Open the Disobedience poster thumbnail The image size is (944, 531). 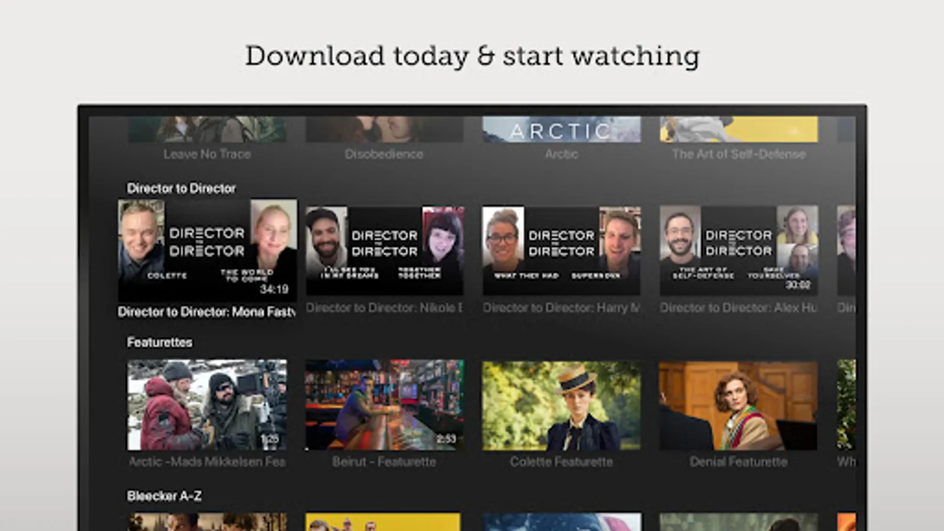point(384,129)
